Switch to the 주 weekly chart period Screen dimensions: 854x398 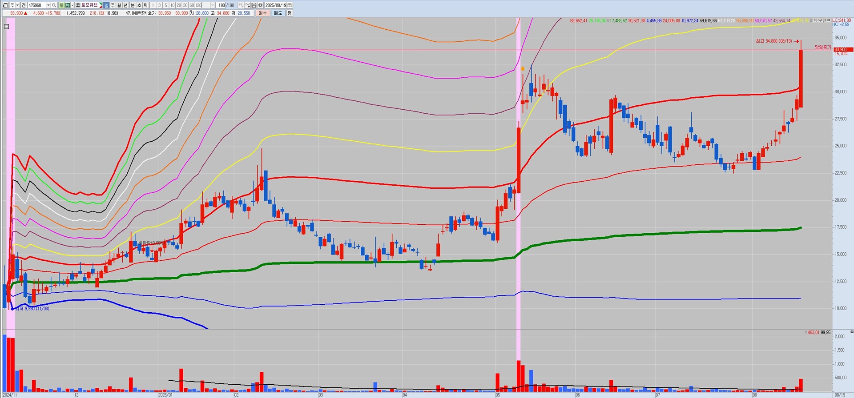[x=113, y=5]
